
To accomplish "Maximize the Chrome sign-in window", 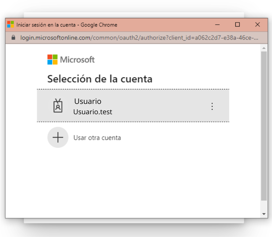I will click(237, 25).
